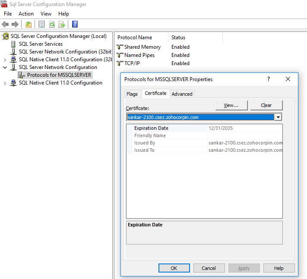307x279 pixels.
Task: Click the SQL Server Services icon
Action: point(13,44)
